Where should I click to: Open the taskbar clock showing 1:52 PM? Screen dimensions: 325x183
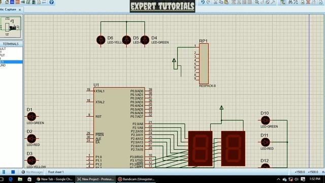315,179
